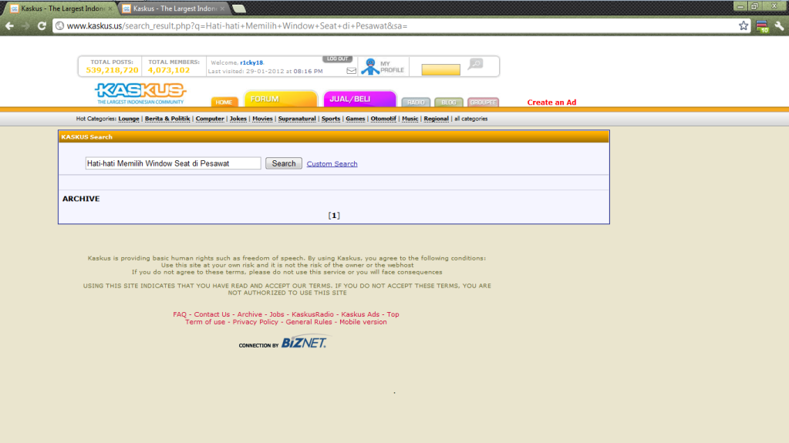This screenshot has height=443, width=789.
Task: Open Jokes category
Action: click(238, 119)
